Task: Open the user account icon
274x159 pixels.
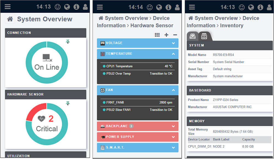Action: pyautogui.click(x=85, y=7)
